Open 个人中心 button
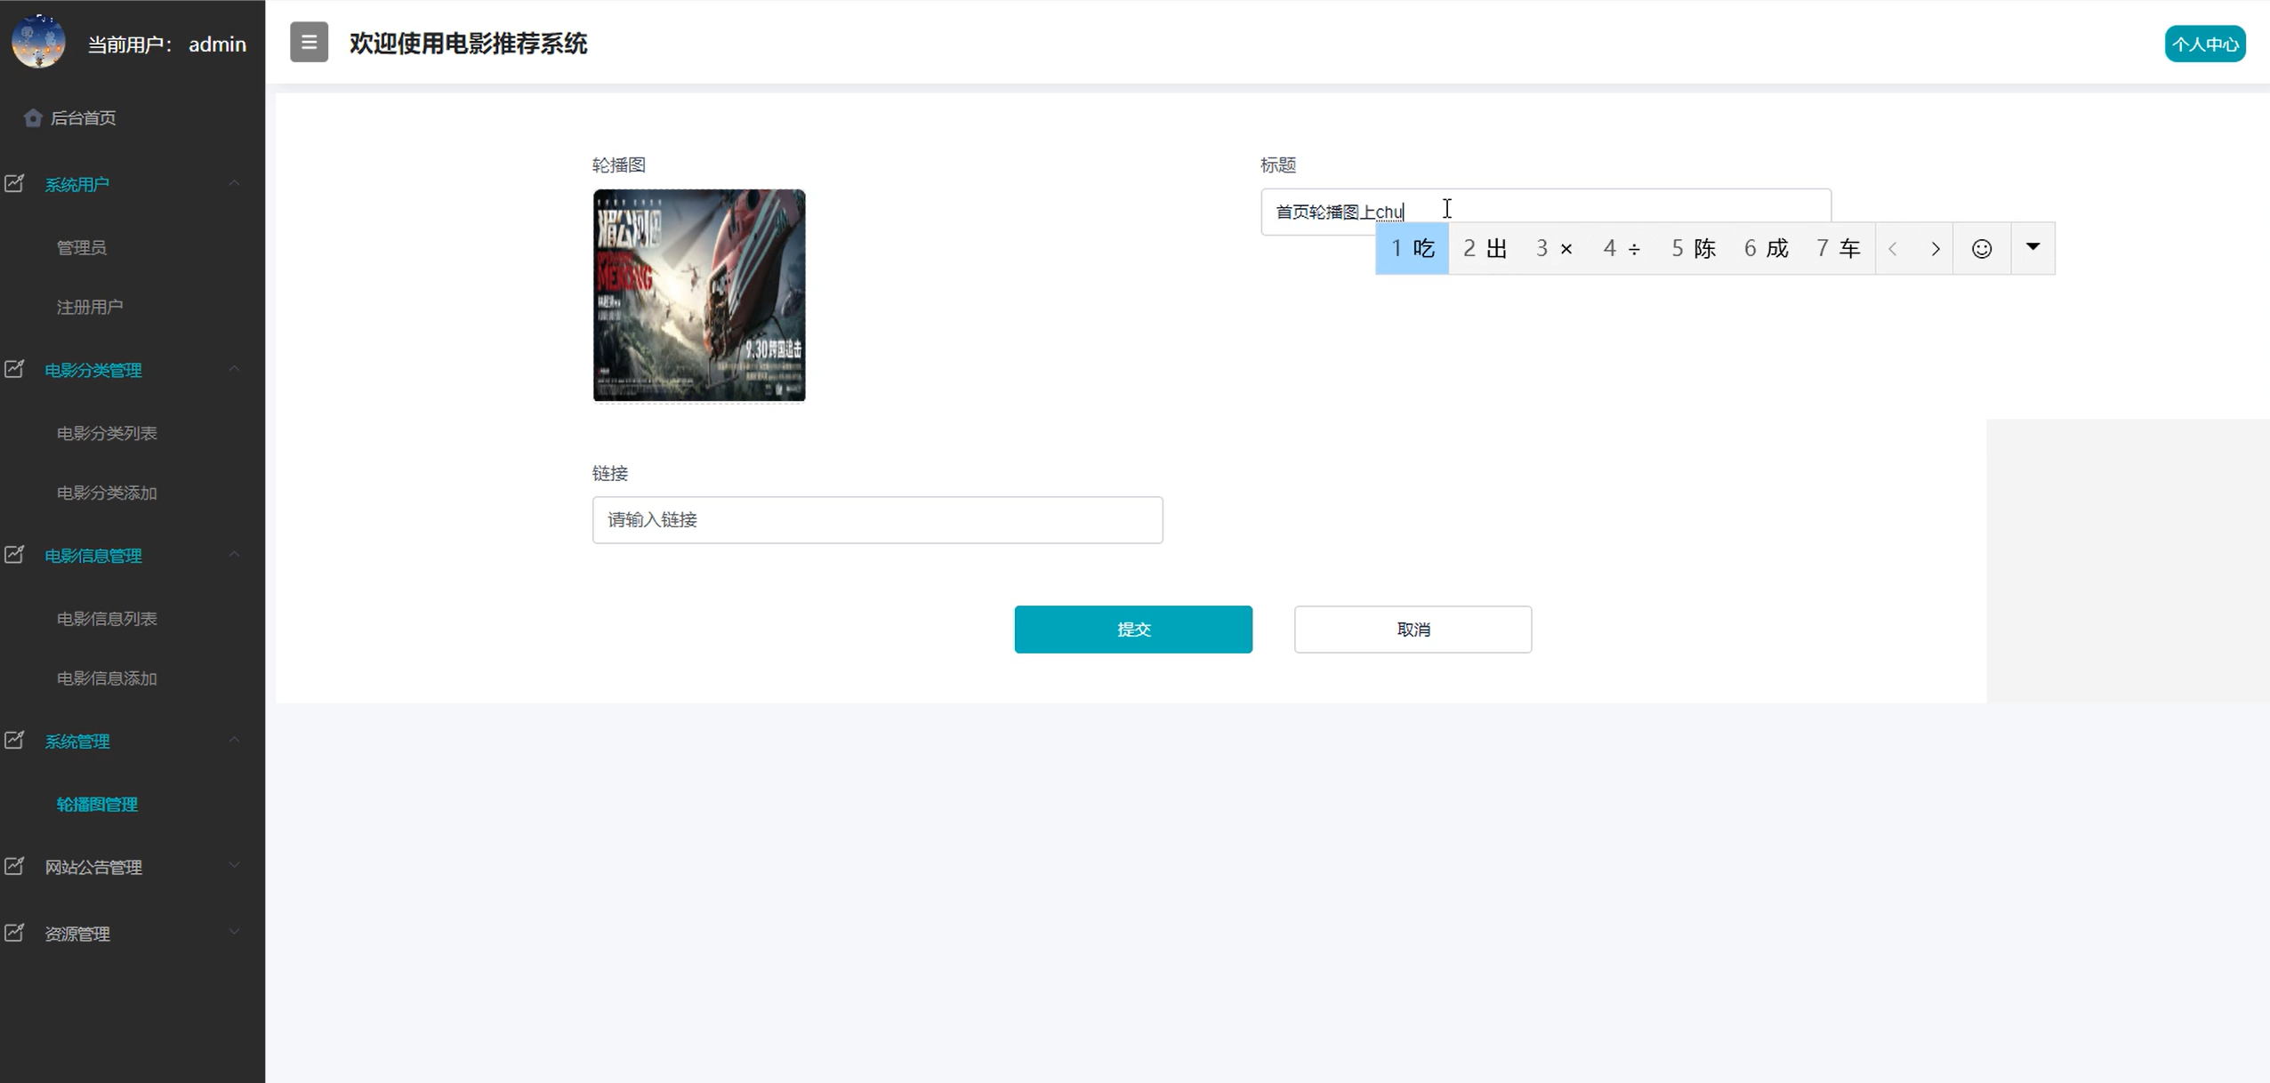The height and width of the screenshot is (1083, 2270). click(x=2204, y=44)
